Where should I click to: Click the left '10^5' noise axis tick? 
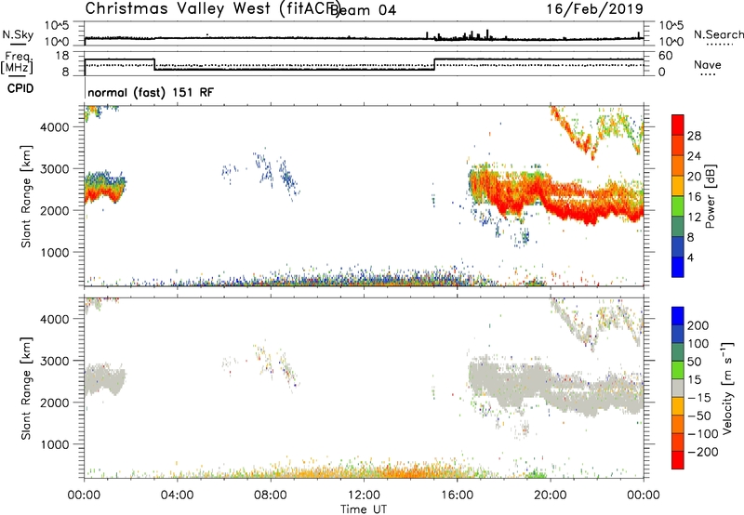click(58, 26)
